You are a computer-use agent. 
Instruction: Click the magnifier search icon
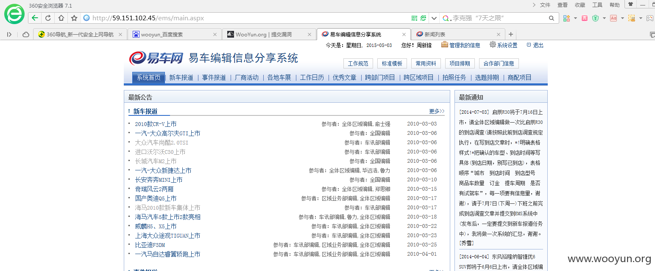(x=552, y=18)
